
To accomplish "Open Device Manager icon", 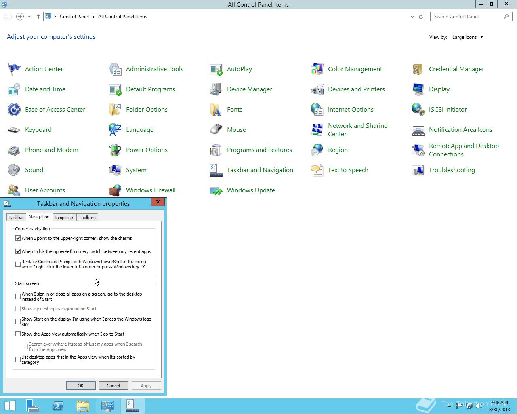I will click(216, 89).
